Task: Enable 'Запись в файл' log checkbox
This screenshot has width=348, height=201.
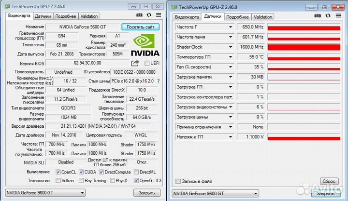Action: [x=178, y=181]
